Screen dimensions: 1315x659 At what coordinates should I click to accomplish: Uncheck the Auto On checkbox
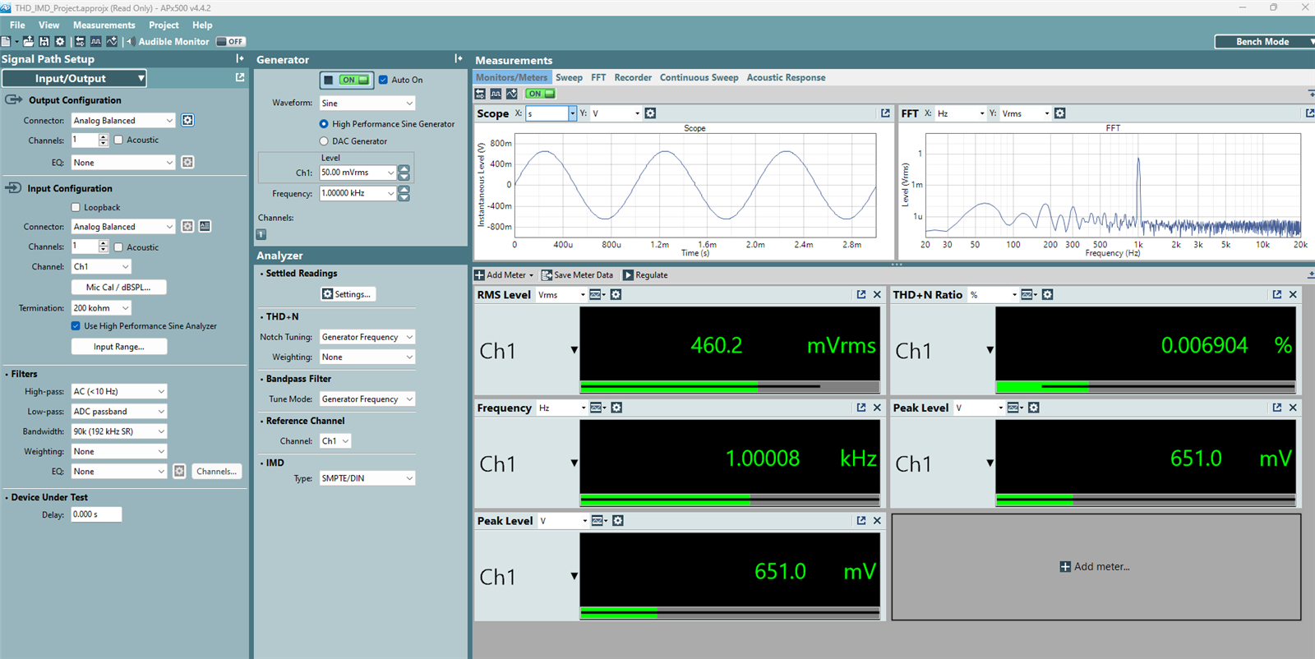[383, 80]
